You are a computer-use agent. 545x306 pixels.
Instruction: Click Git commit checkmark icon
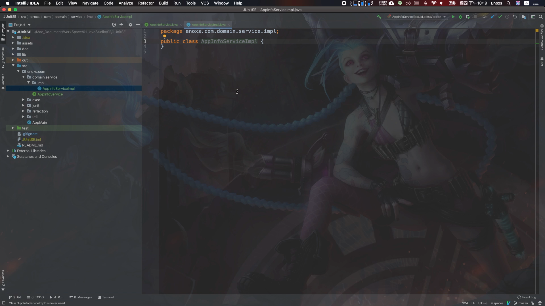click(500, 17)
